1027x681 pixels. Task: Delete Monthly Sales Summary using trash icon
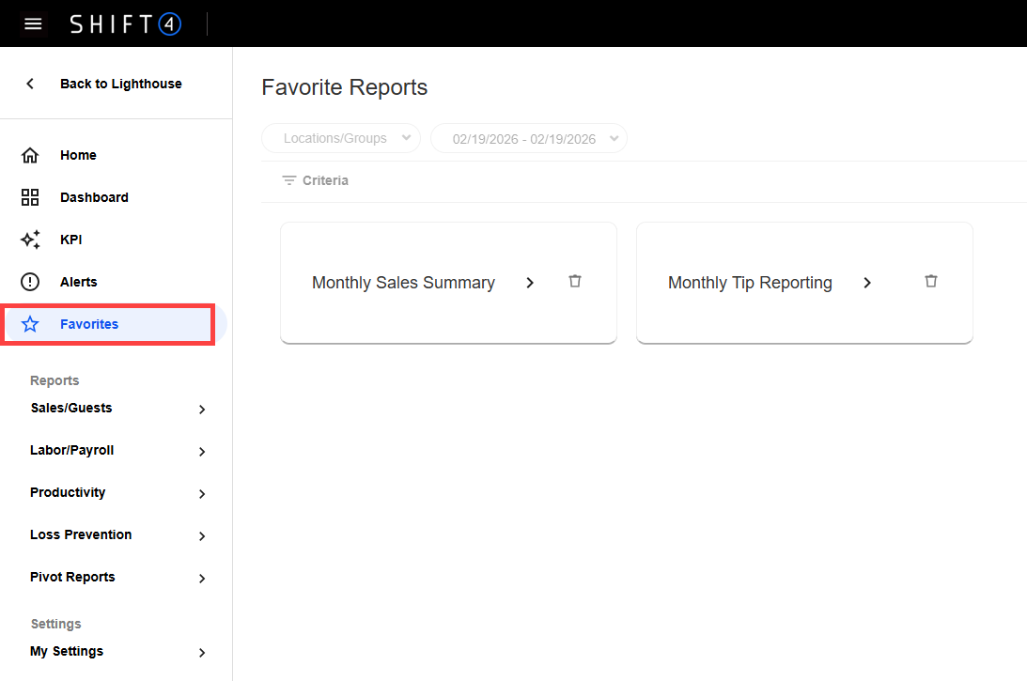point(575,281)
